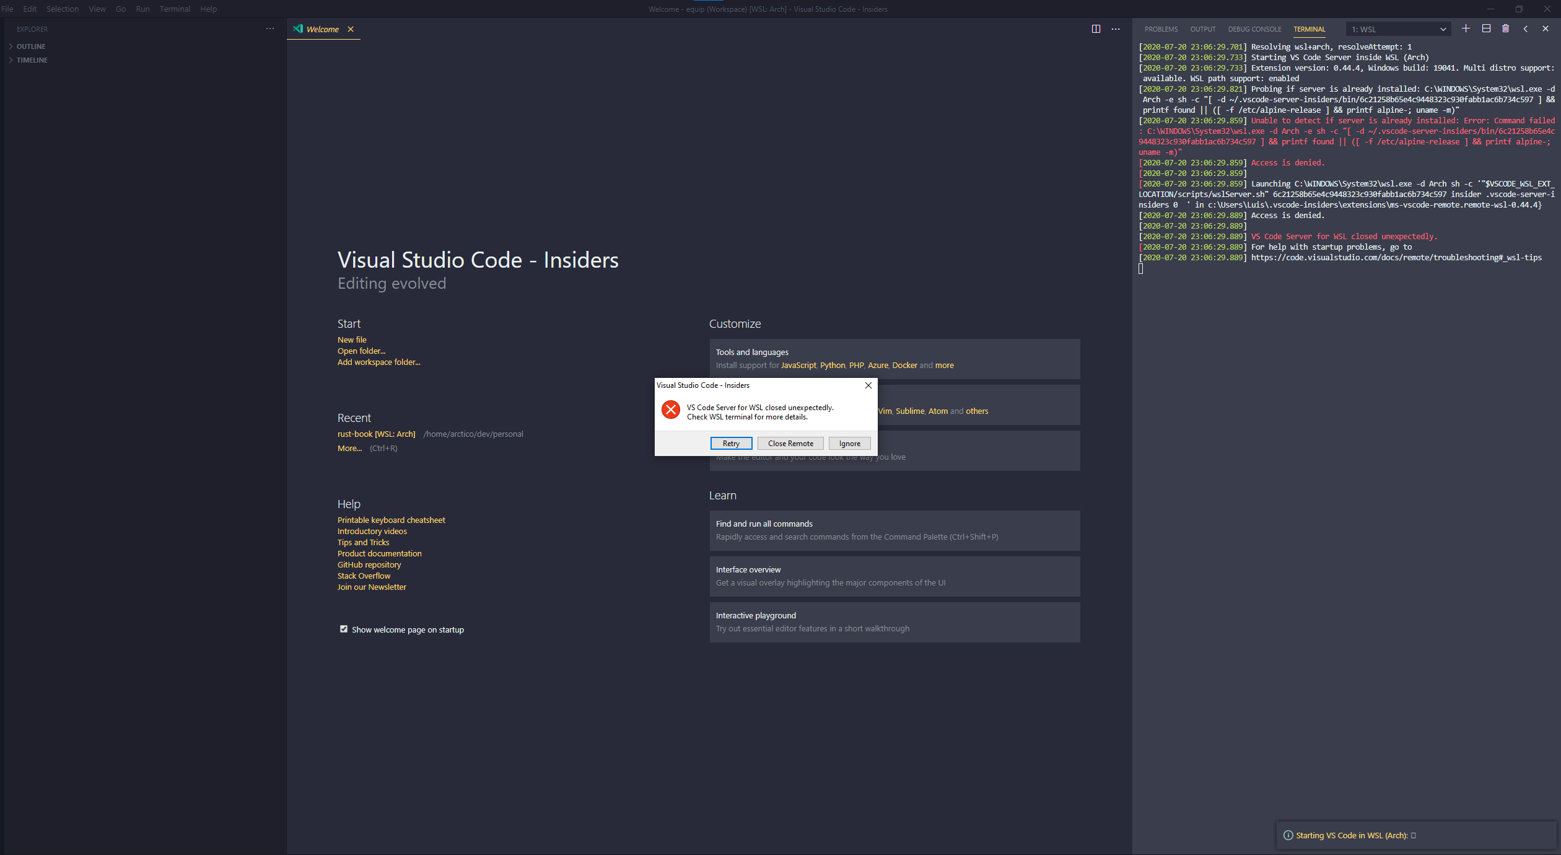Viewport: 1561px width, 855px height.
Task: Open the Terminal menu
Action: [x=175, y=9]
